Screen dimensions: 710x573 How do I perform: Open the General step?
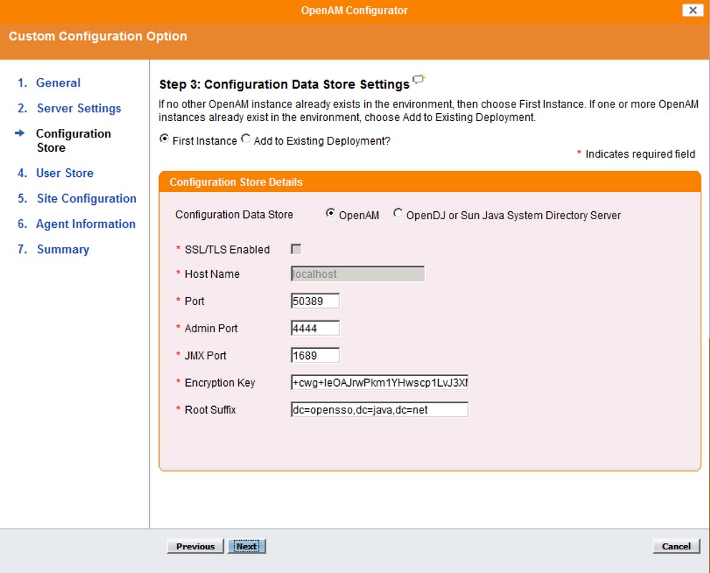(58, 82)
